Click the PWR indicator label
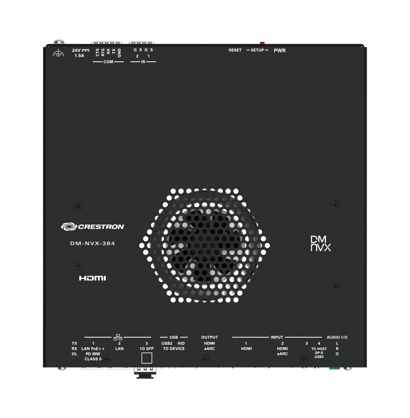410x418 pixels. point(280,51)
